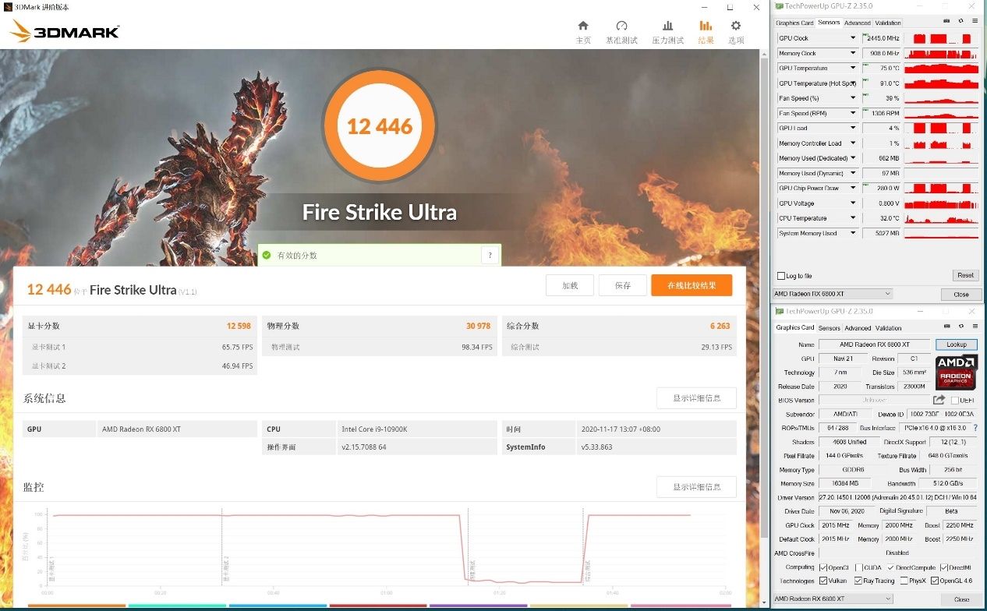Click the green check icon at 有效的分数
This screenshot has height=611, width=987.
(267, 255)
